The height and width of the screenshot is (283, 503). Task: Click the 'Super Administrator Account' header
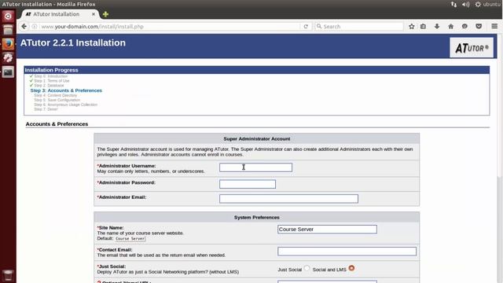pyautogui.click(x=257, y=138)
